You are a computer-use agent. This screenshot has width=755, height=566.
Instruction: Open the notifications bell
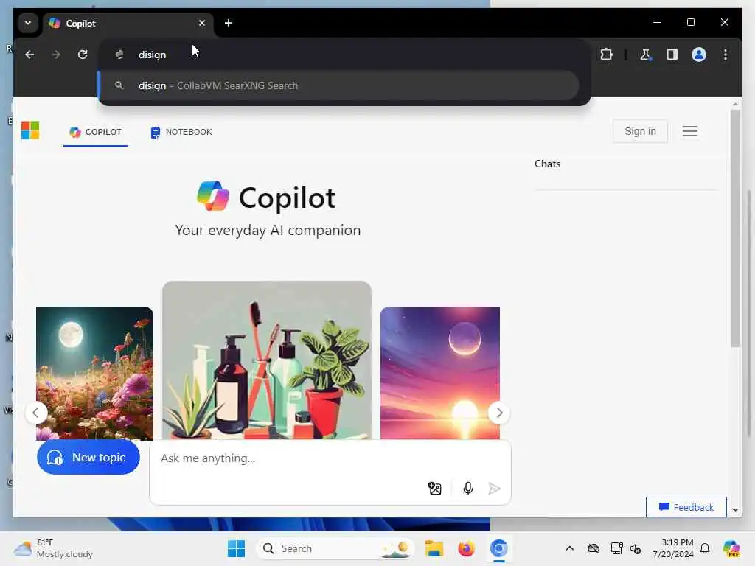[x=705, y=548]
